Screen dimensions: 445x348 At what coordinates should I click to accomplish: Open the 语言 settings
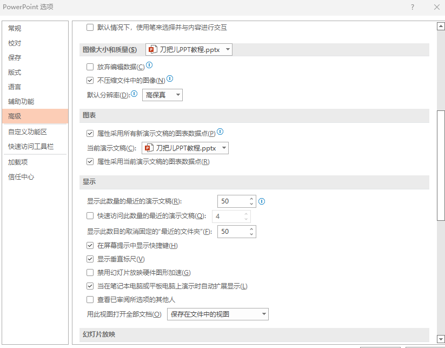pyautogui.click(x=35, y=87)
